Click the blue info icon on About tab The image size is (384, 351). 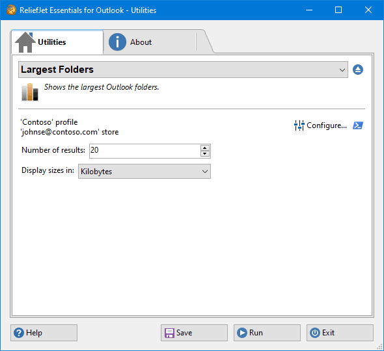[x=117, y=42]
